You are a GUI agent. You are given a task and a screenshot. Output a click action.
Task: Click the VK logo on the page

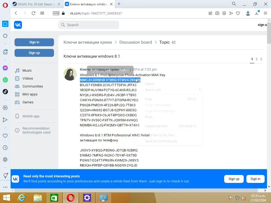point(18,25)
